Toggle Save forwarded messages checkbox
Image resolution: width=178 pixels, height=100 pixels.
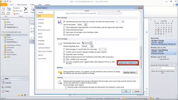(x=64, y=30)
